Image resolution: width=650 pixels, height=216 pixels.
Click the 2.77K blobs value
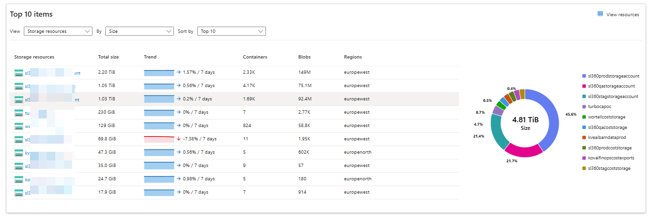pos(305,113)
